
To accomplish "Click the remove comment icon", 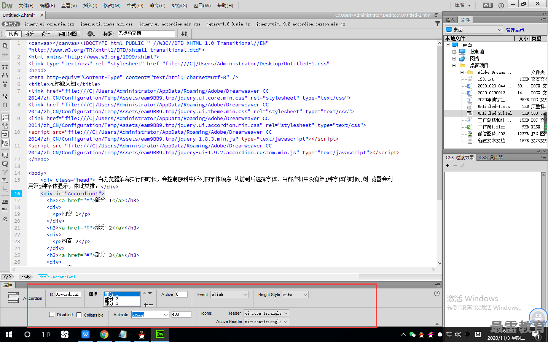I will pyautogui.click(x=5, y=164).
